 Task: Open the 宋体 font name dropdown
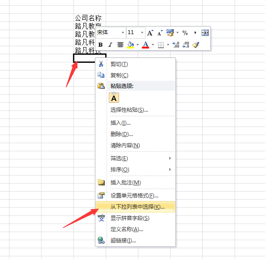tap(123, 33)
